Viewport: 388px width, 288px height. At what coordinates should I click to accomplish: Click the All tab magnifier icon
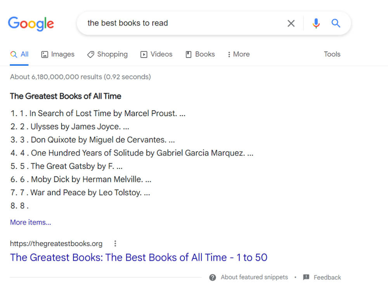[x=14, y=54]
